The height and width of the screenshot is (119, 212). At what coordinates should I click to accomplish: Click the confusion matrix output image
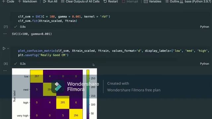point(54,94)
